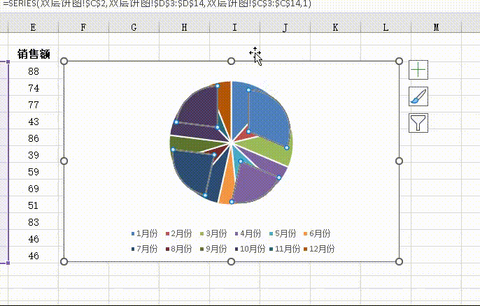The image size is (480, 306).
Task: Select the right-middle chart resize handle
Action: pos(399,161)
